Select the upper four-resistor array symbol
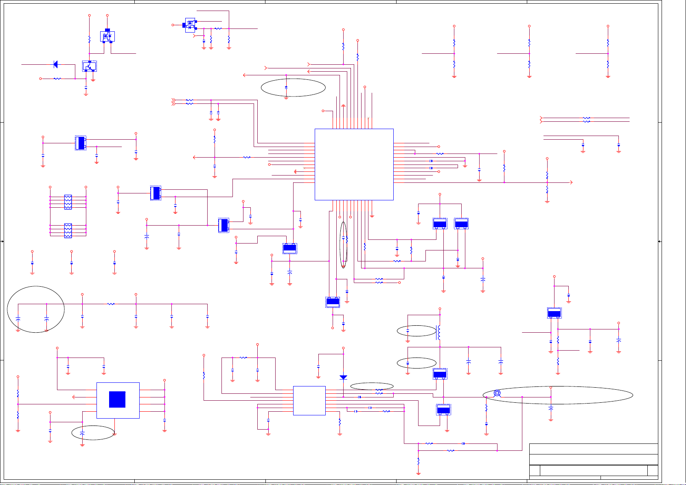The image size is (686, 485). pos(68,202)
